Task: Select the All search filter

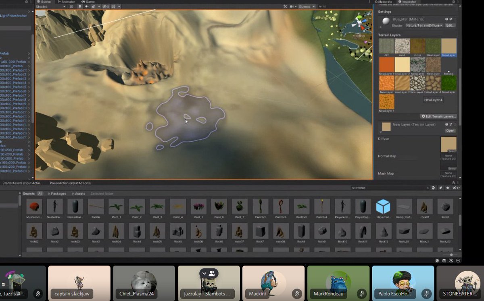Action: (x=40, y=194)
